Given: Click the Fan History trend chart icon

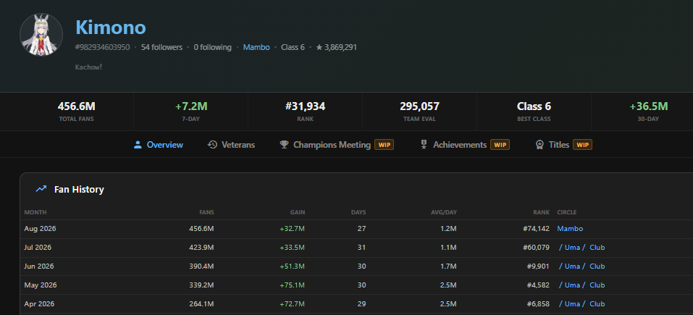Looking at the screenshot, I should point(41,189).
